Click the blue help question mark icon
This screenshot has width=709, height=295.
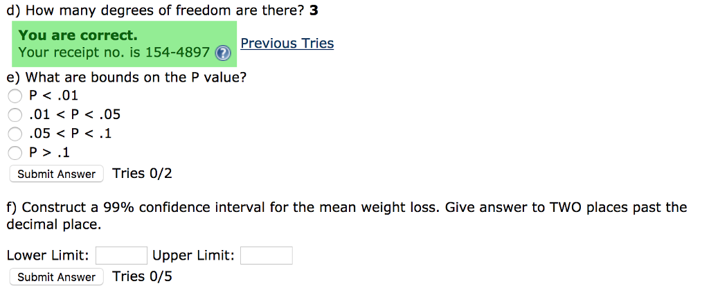point(222,53)
